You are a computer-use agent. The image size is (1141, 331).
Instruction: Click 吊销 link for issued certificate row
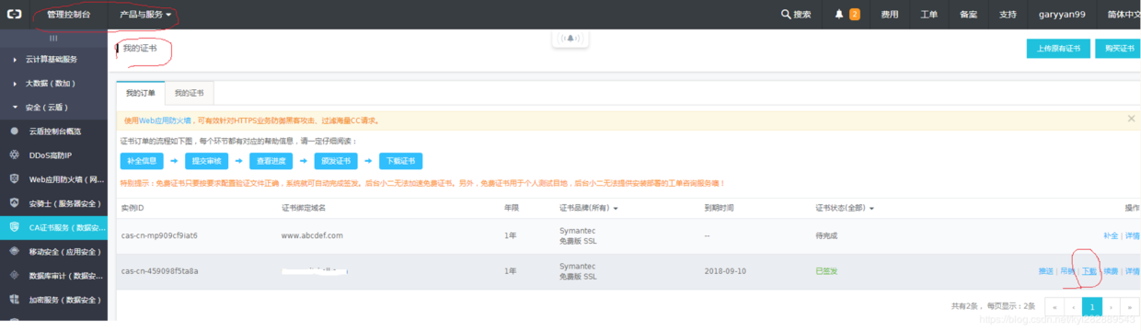tap(1067, 271)
